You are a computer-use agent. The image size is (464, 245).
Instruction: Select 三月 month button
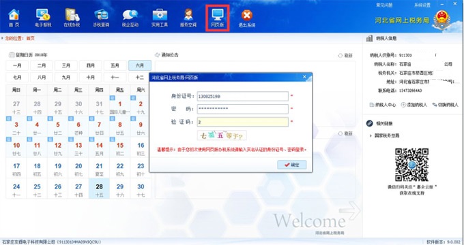click(66, 65)
